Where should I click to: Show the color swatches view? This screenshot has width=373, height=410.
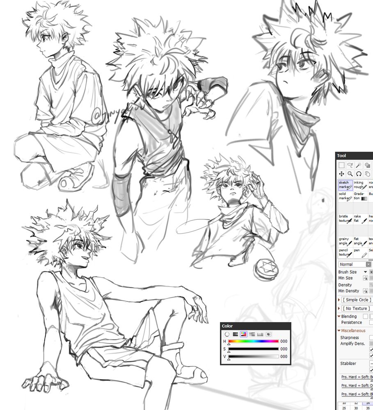261,334
